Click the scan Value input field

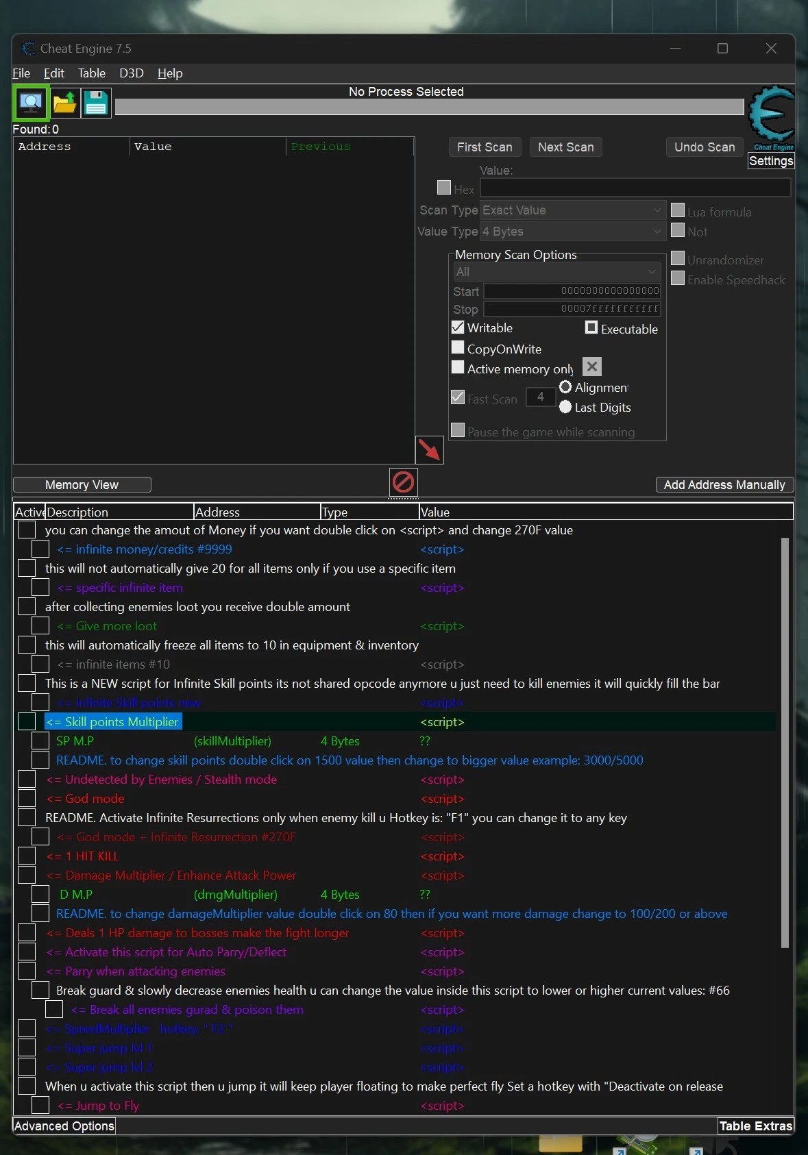pos(635,188)
